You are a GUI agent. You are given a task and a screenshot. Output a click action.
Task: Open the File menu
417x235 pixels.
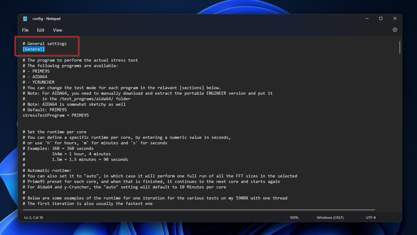coord(25,30)
